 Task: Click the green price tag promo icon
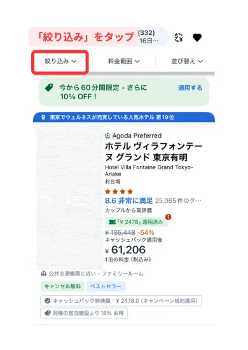[x=49, y=88]
